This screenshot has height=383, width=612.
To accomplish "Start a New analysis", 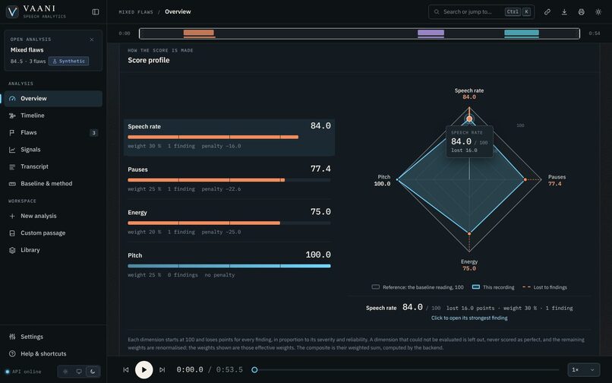I will [x=53, y=216].
